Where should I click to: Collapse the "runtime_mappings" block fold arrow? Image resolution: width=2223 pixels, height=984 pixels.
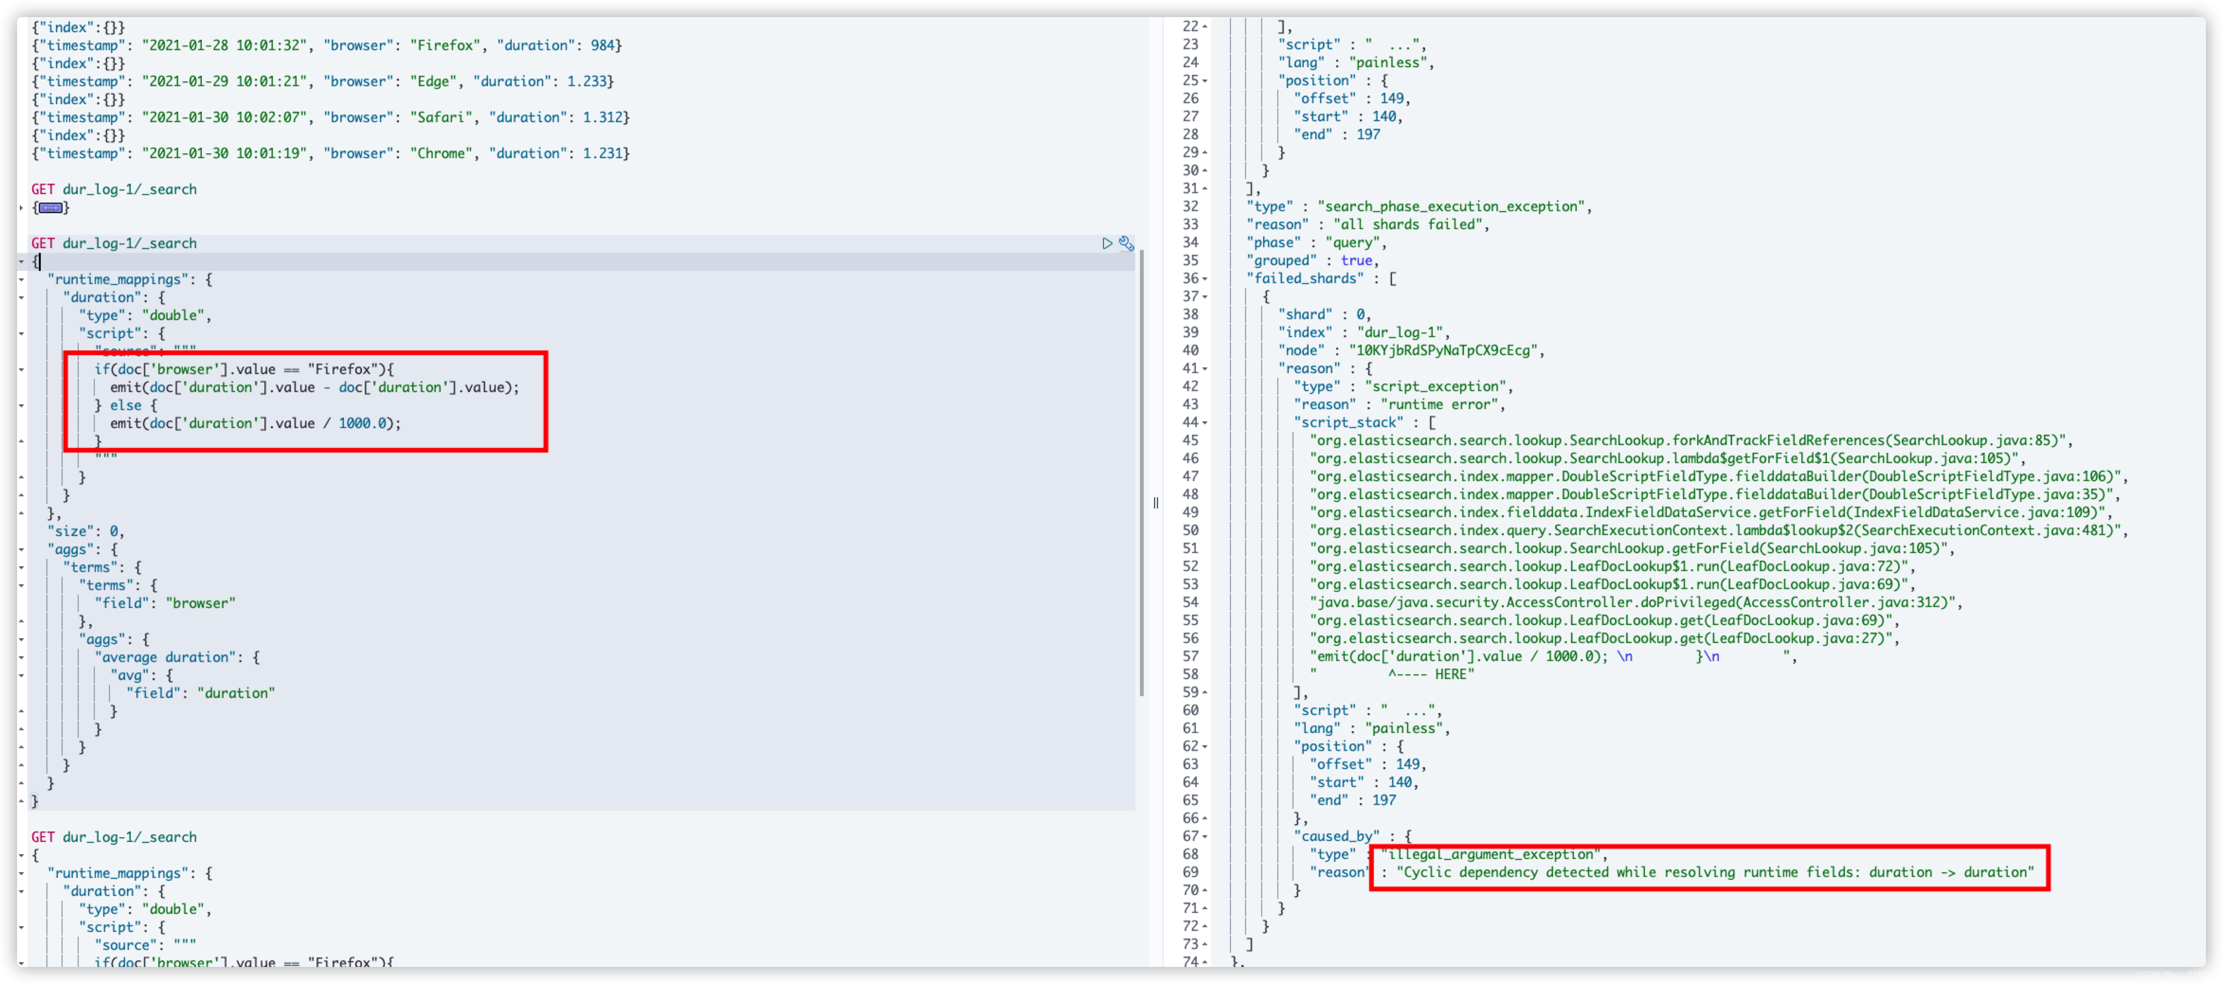pos(22,279)
